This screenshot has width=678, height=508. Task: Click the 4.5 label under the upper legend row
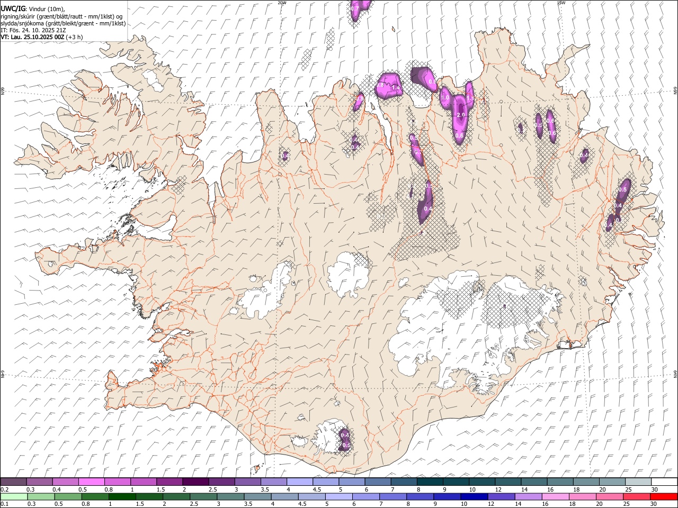(x=316, y=489)
